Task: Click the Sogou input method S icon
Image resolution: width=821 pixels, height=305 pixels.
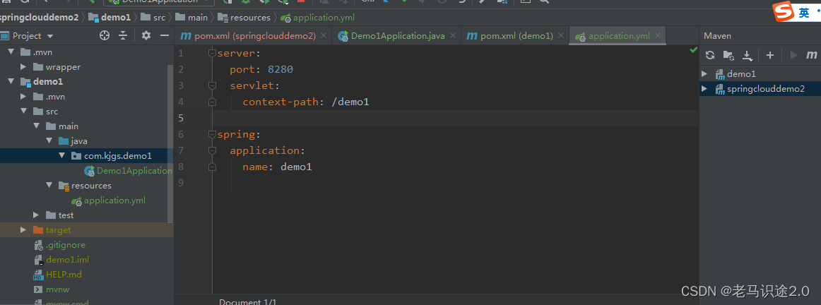Action: 784,12
